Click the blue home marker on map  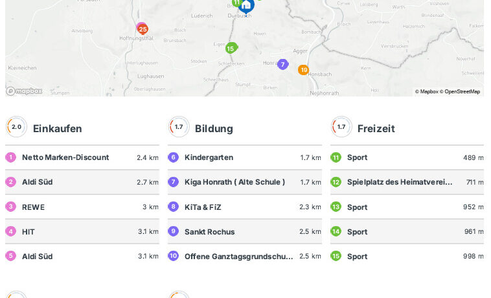(245, 6)
